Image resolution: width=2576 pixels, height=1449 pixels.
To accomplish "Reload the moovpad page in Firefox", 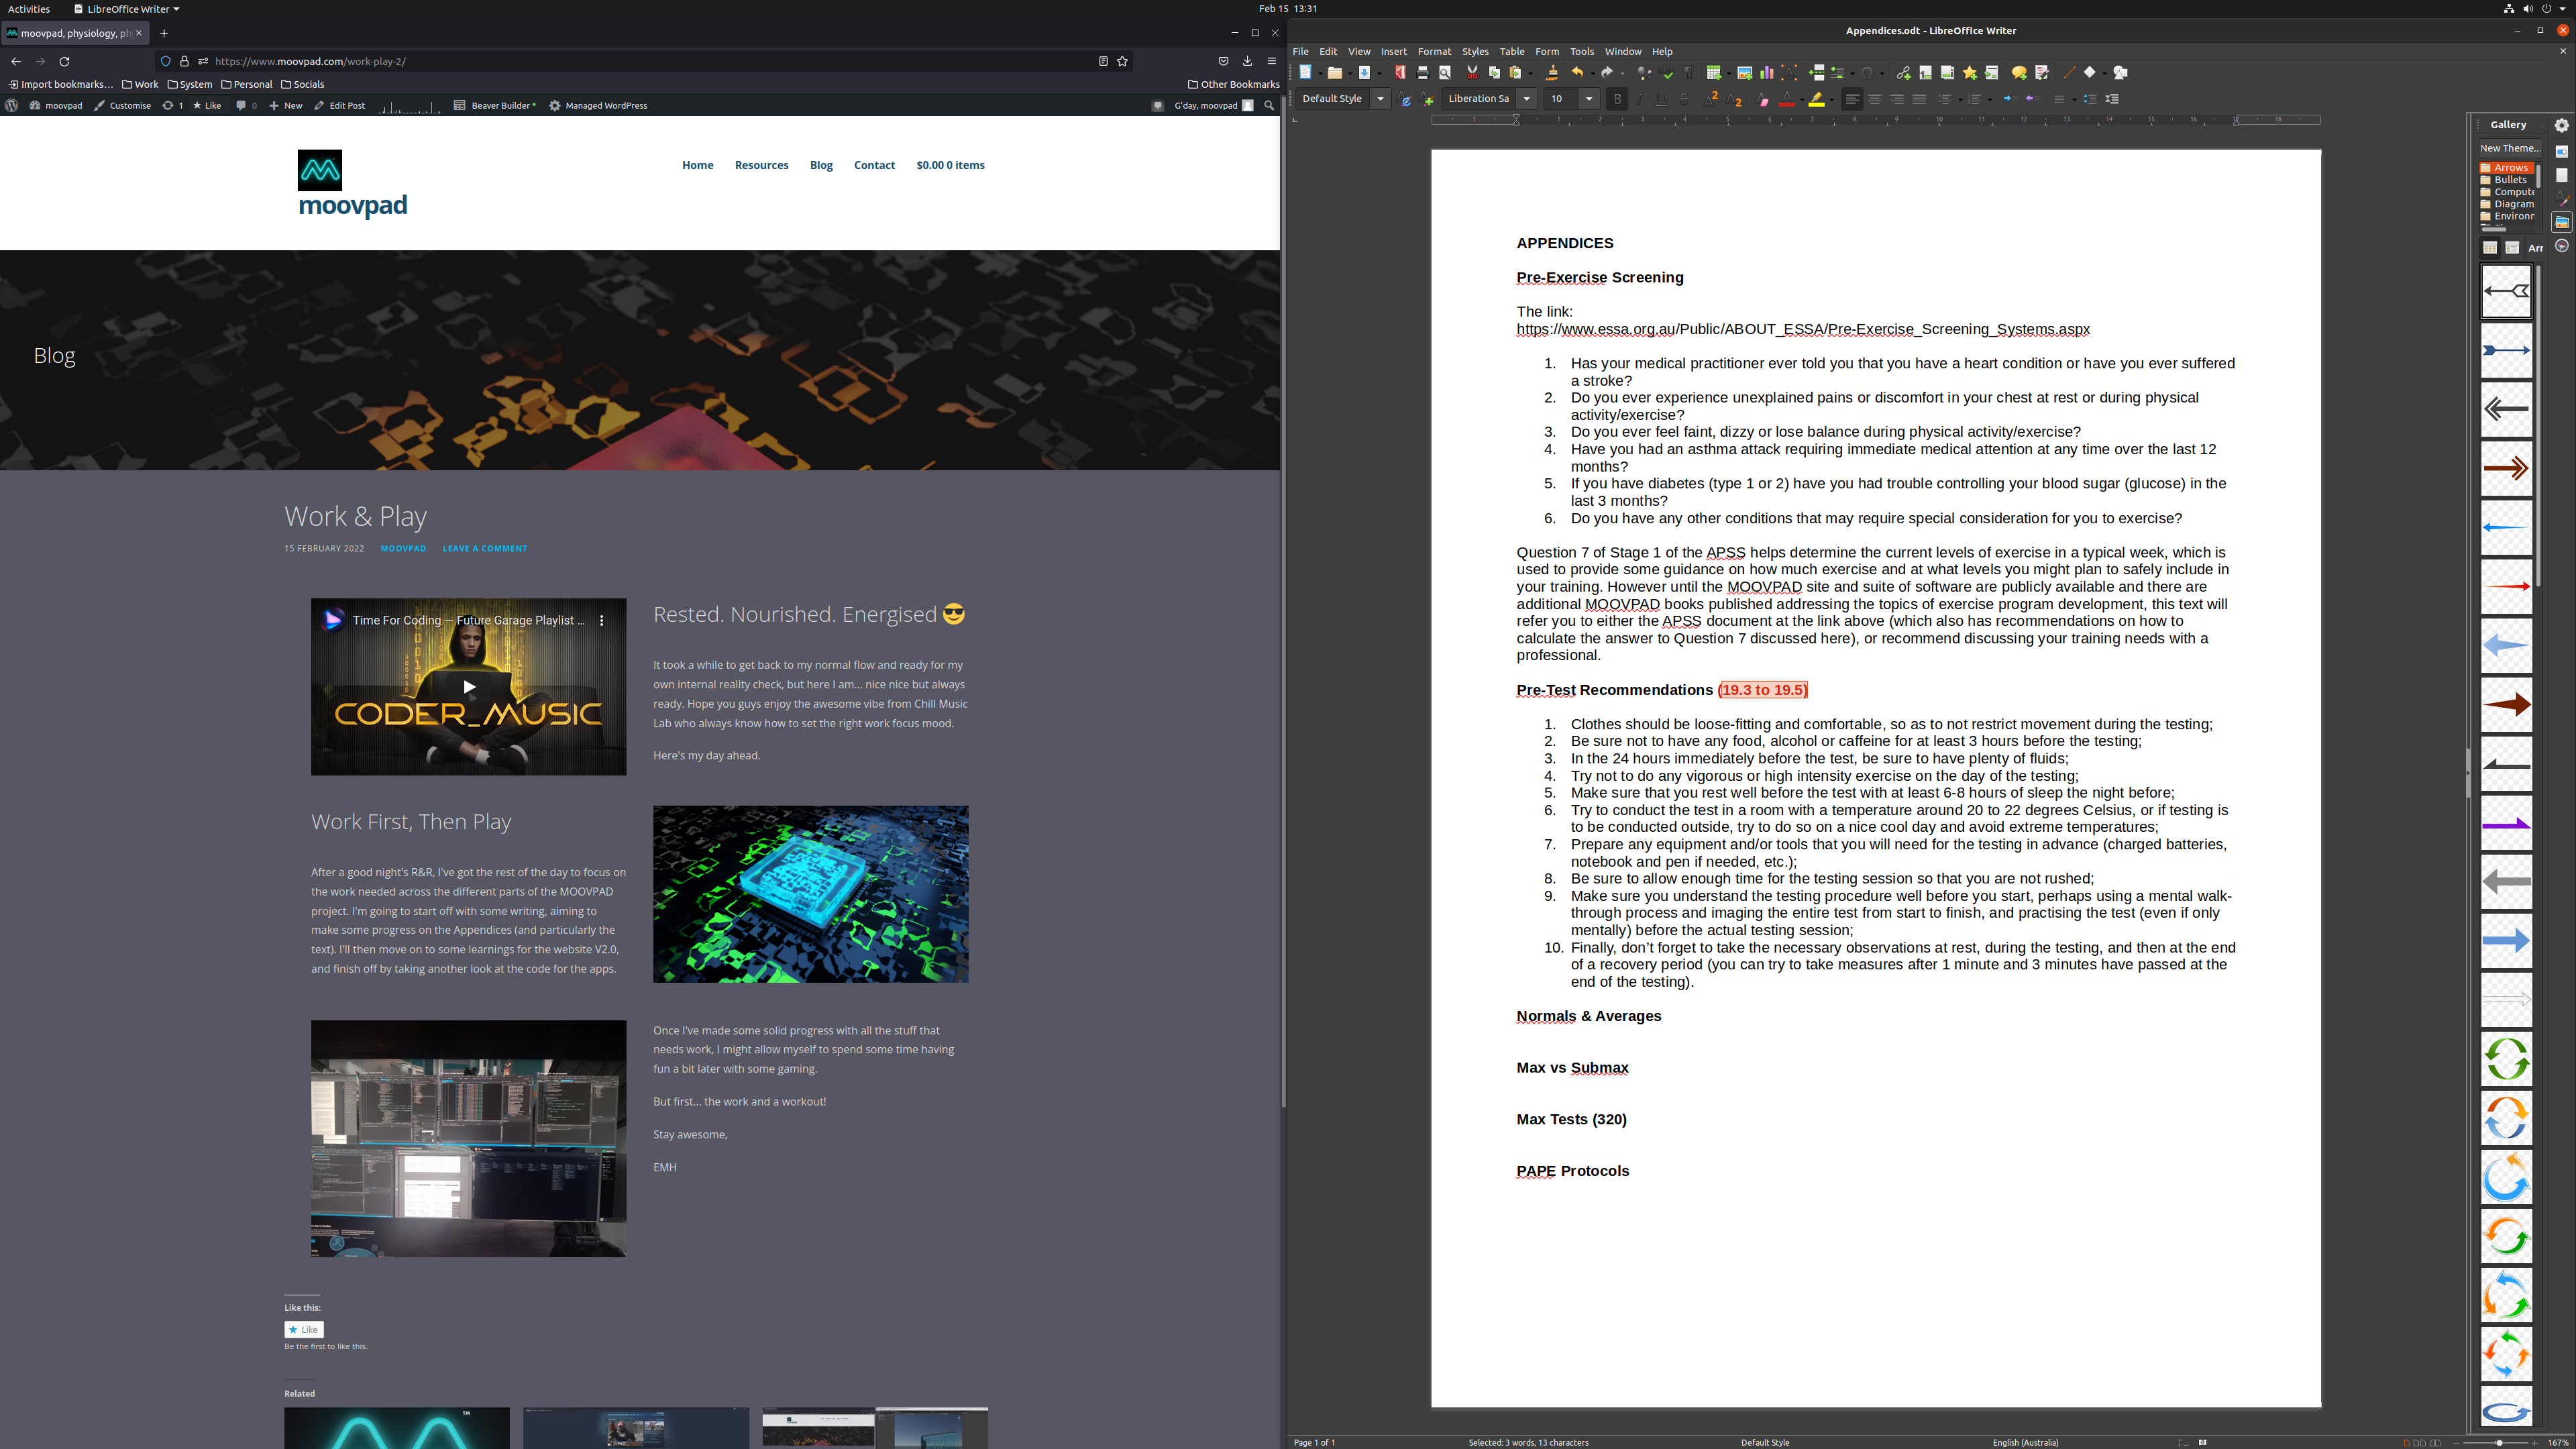I will coord(64,61).
